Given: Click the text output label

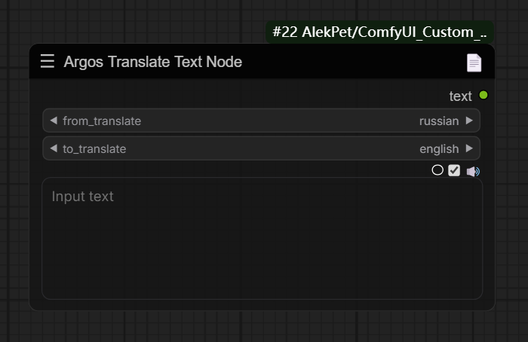Looking at the screenshot, I should coord(460,96).
